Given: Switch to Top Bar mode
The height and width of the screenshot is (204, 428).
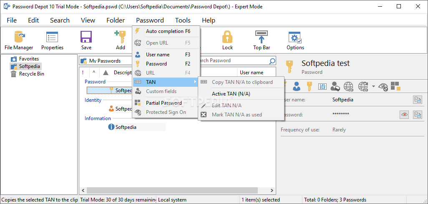Looking at the screenshot, I should pyautogui.click(x=262, y=40).
